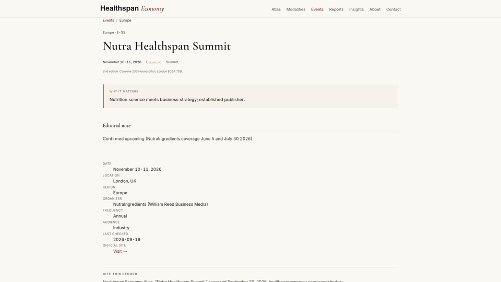This screenshot has height=282, width=501.
Task: Open the Reports navigation link
Action: [336, 9]
